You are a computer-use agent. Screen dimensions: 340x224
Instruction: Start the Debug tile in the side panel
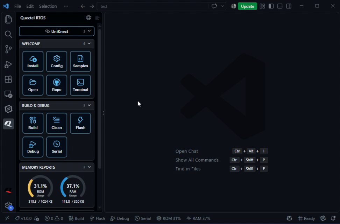33,147
